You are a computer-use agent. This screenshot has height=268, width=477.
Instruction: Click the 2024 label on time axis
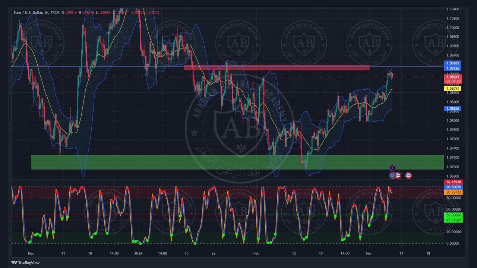(138, 253)
